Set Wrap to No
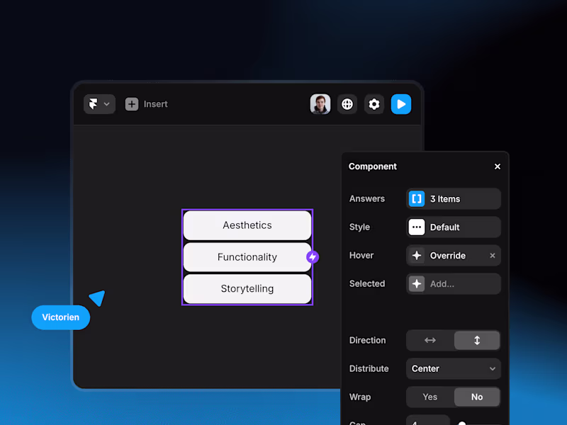Image resolution: width=567 pixels, height=425 pixels. click(477, 397)
